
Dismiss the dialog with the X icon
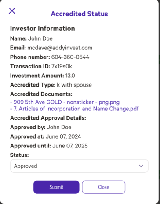point(12,11)
